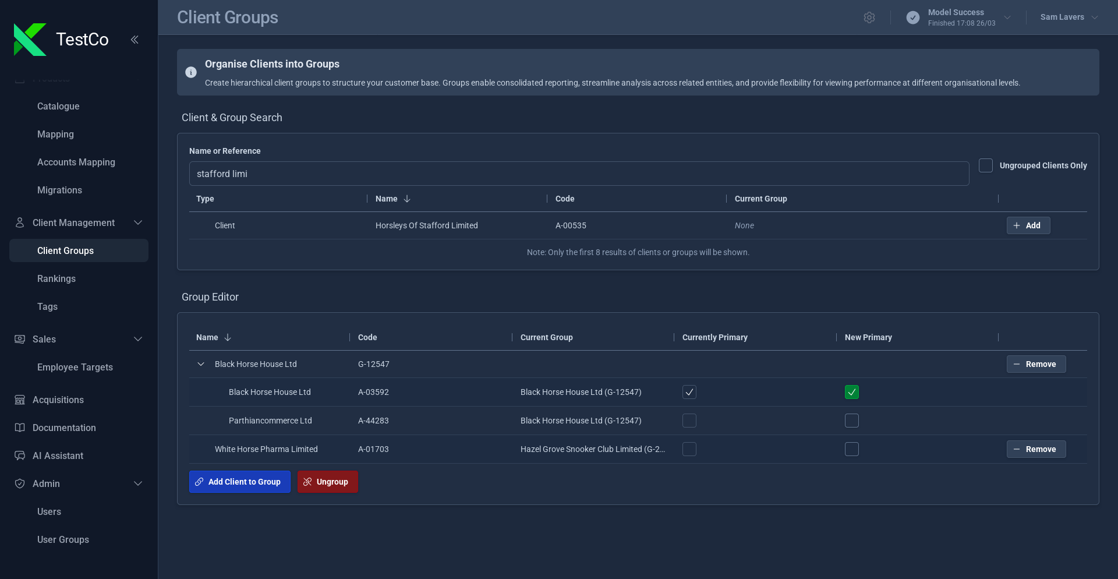Click the Acquisitions store icon
The image size is (1118, 579).
click(20, 400)
